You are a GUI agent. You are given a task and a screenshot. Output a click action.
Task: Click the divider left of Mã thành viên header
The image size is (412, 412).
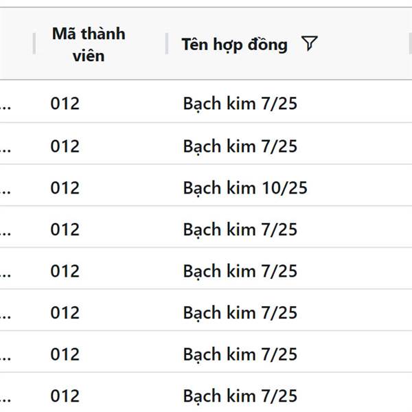(34, 44)
